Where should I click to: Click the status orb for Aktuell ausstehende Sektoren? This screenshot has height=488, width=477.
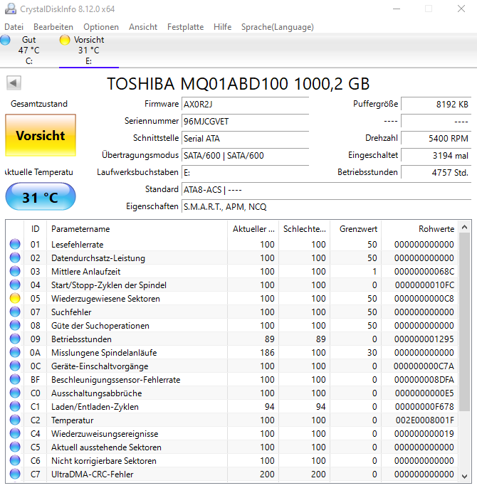(x=15, y=447)
